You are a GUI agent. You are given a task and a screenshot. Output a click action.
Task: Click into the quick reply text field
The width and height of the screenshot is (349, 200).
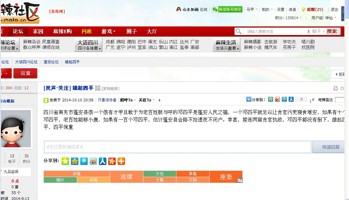point(177,147)
